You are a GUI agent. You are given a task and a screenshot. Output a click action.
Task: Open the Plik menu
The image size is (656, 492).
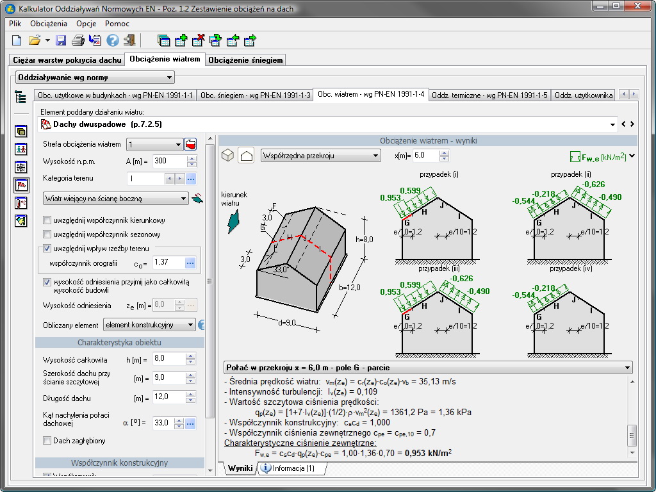point(15,24)
